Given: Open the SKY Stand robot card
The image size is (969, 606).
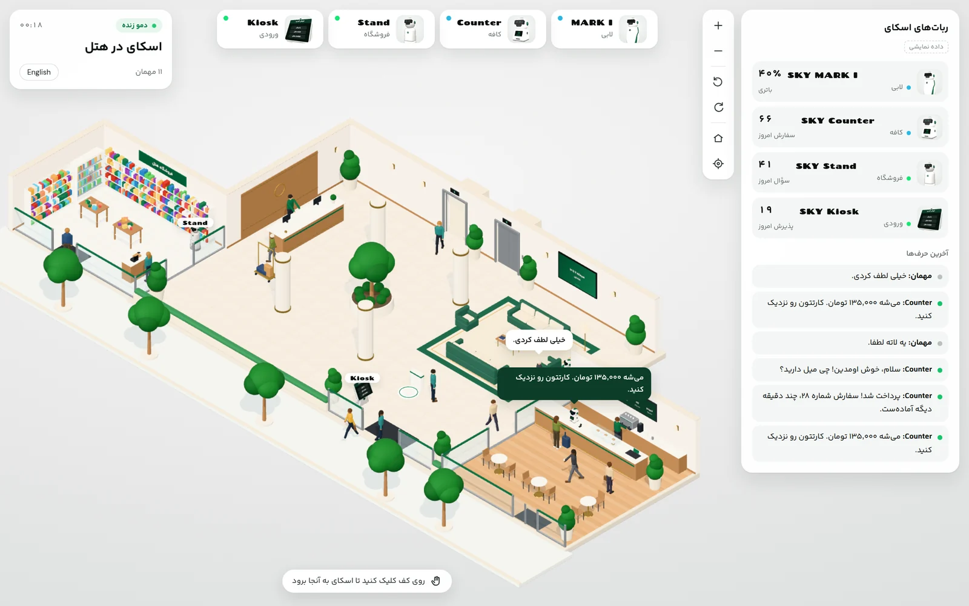Looking at the screenshot, I should (850, 173).
